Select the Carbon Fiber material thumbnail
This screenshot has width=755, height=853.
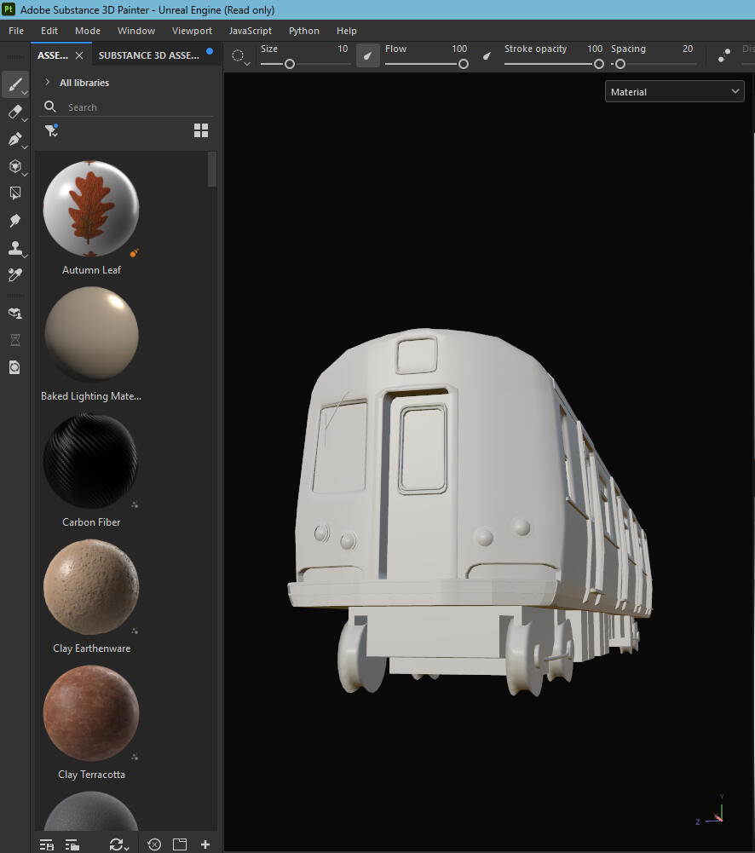pyautogui.click(x=90, y=461)
